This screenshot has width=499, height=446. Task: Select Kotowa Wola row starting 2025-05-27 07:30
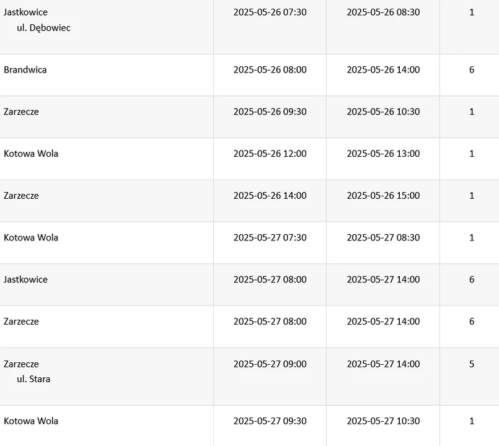pos(31,238)
